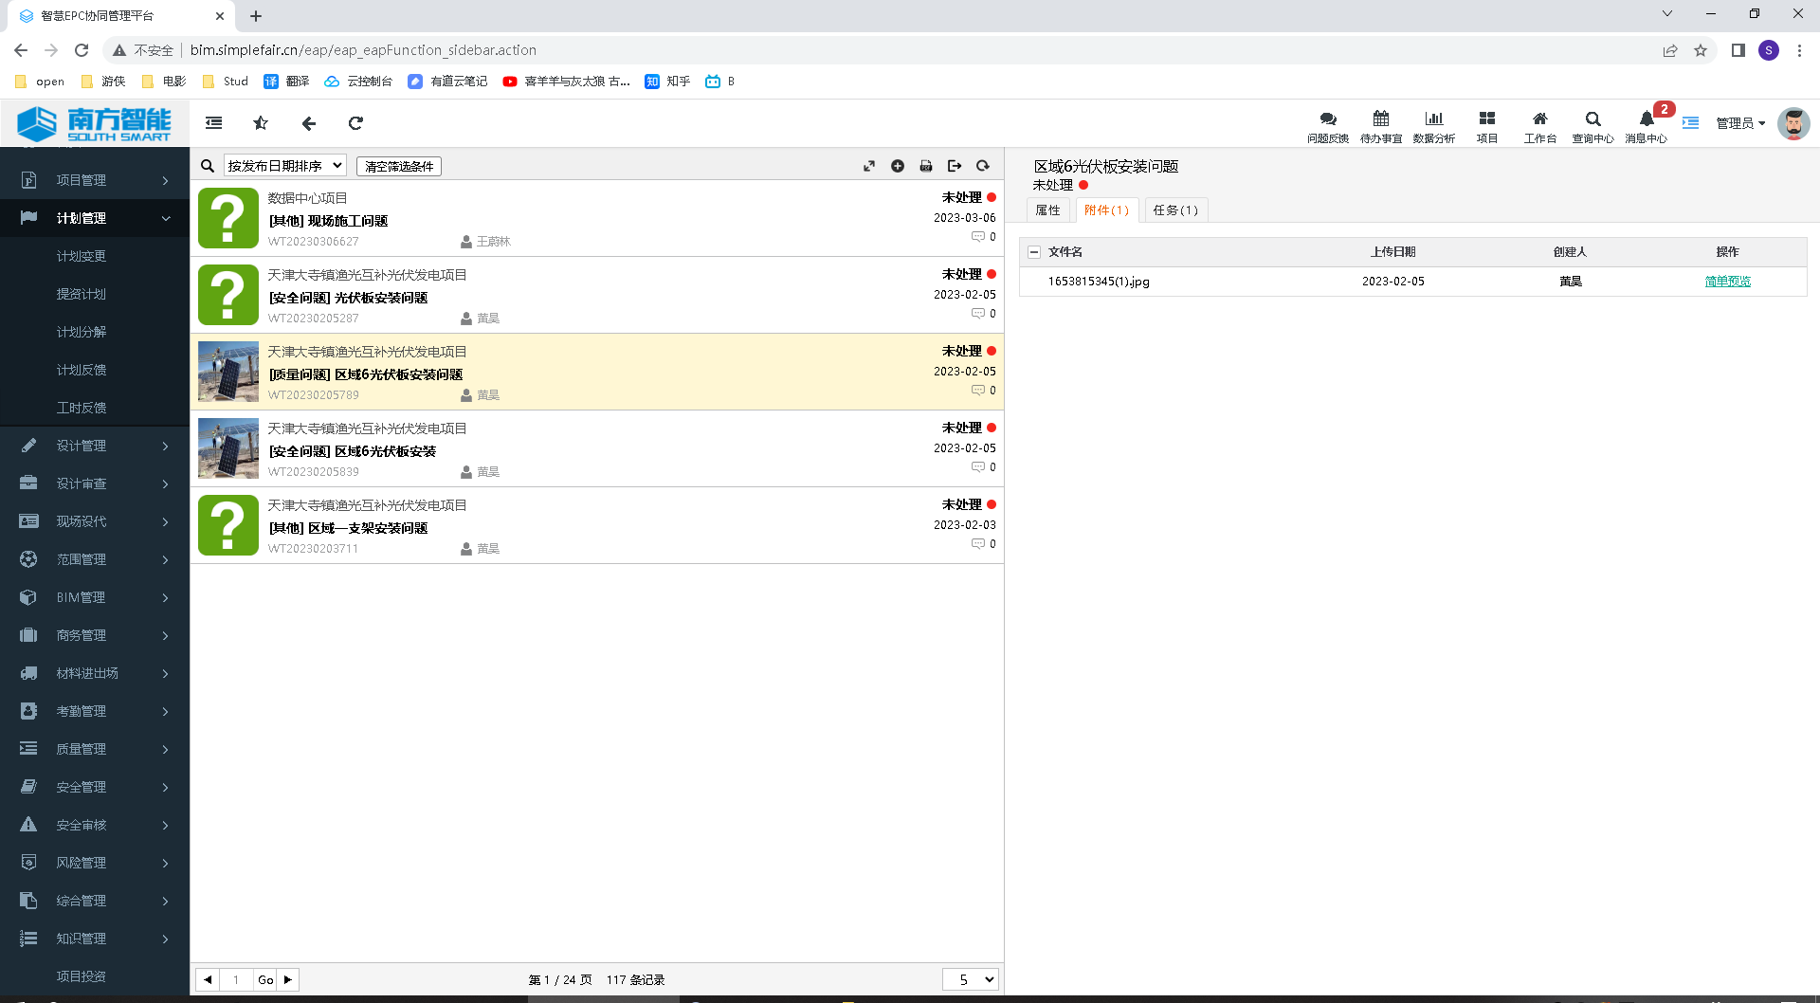Click 清空筛选条件 button

pos(399,166)
